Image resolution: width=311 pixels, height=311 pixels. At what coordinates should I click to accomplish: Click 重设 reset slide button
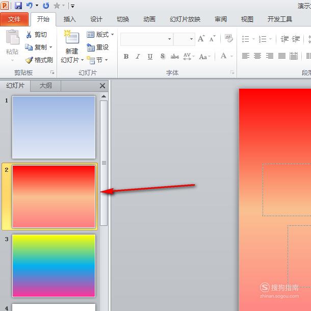point(97,47)
